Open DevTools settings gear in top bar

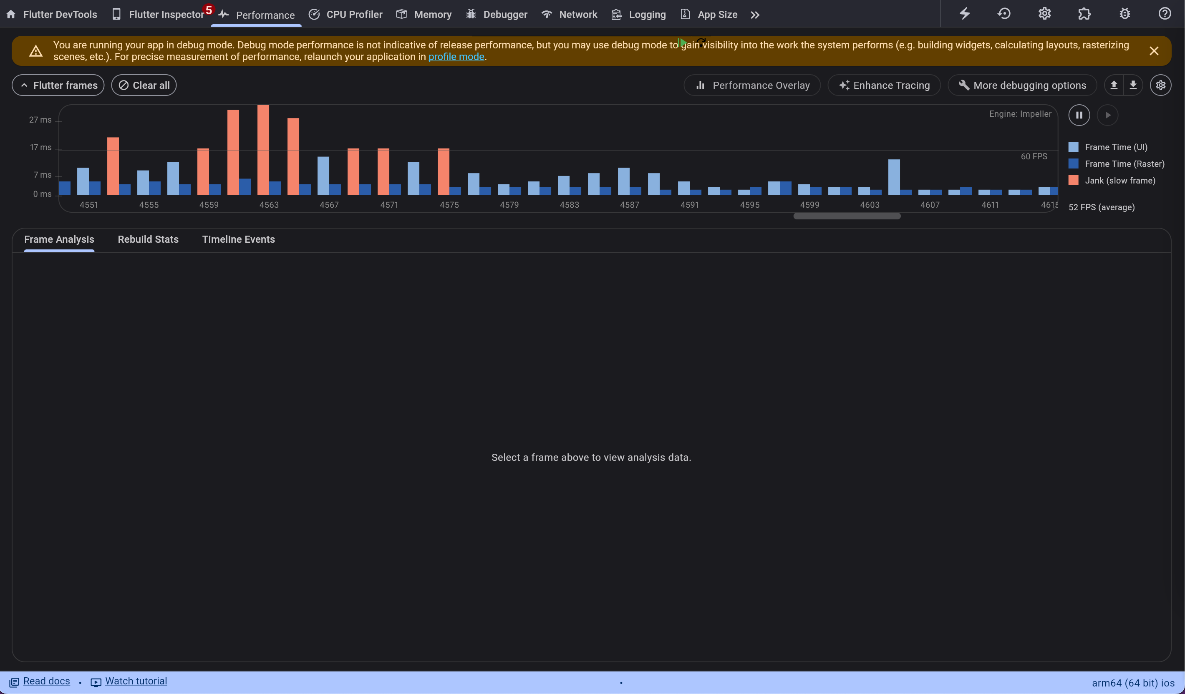1044,14
